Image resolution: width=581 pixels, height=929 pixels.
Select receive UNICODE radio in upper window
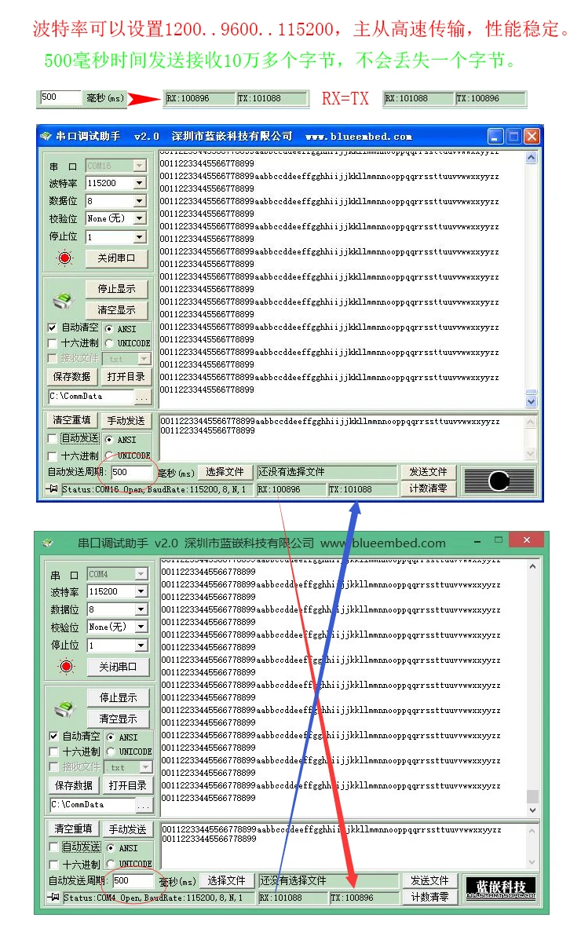[109, 343]
